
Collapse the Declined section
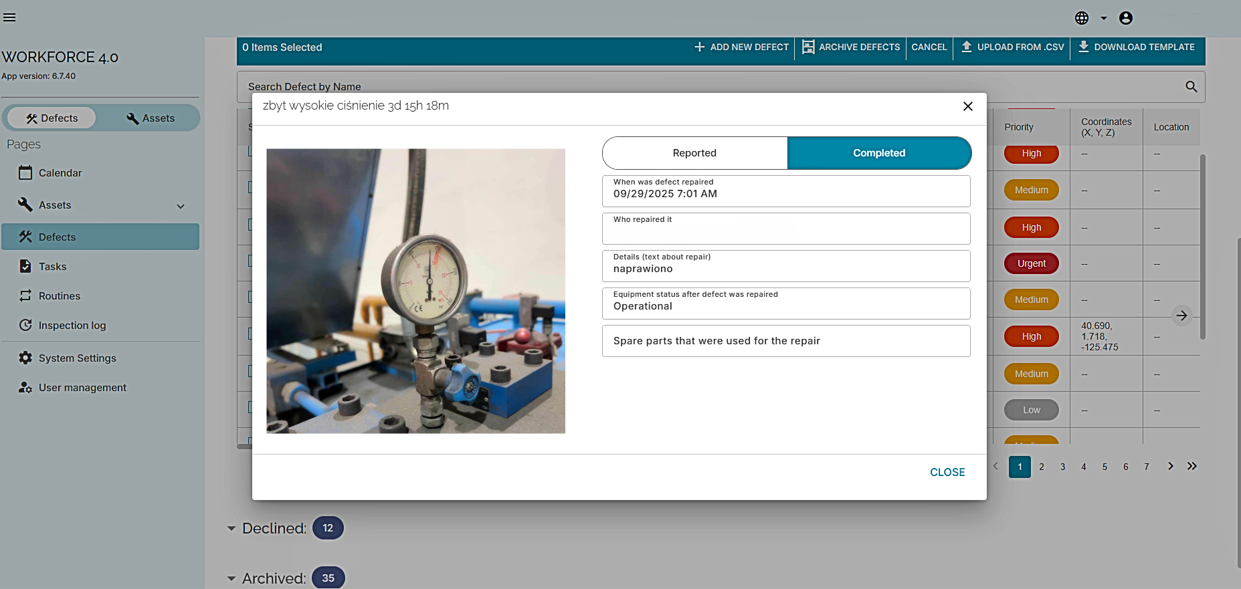[231, 529]
